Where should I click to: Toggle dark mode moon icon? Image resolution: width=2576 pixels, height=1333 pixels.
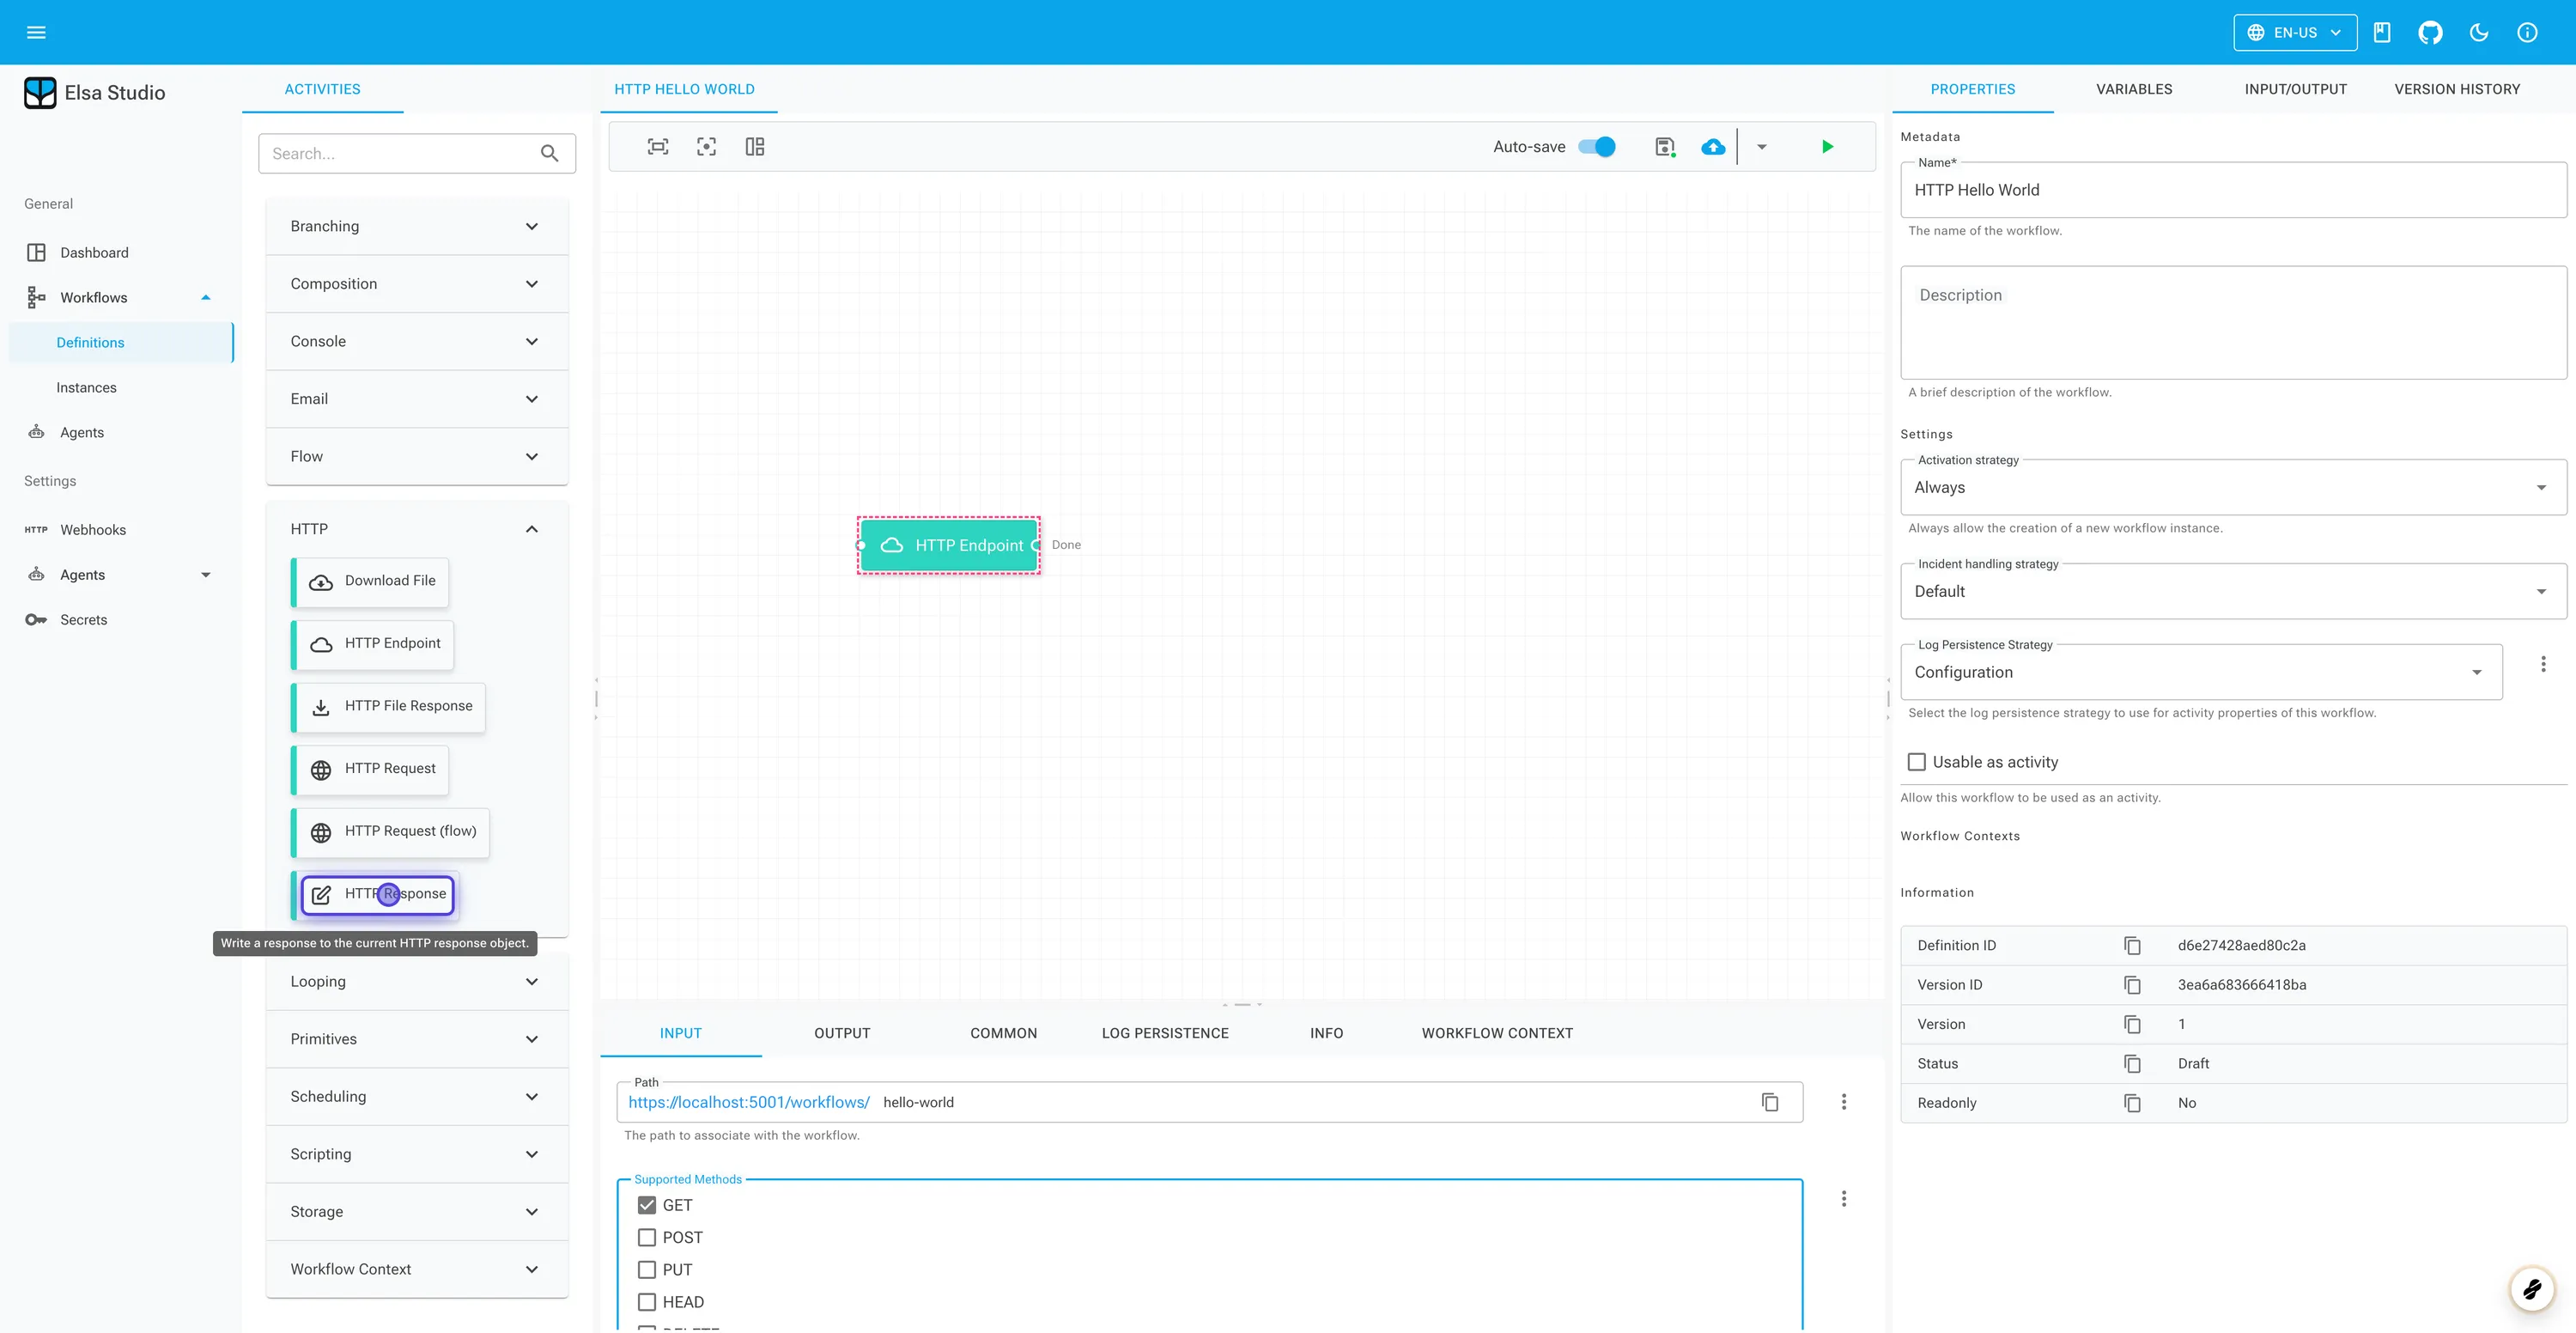point(2479,32)
